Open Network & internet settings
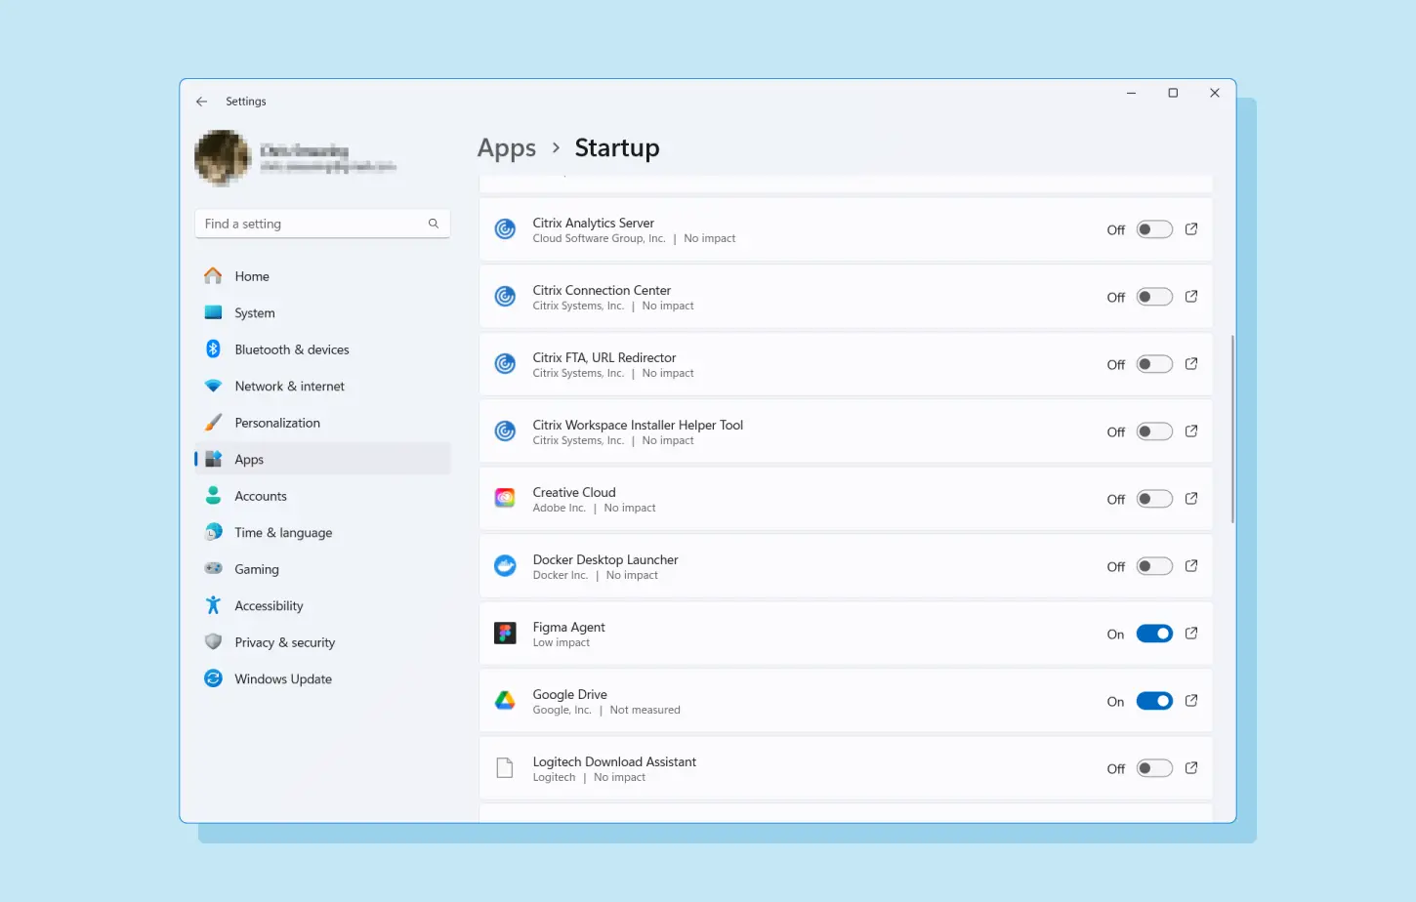This screenshot has width=1416, height=902. click(x=289, y=386)
